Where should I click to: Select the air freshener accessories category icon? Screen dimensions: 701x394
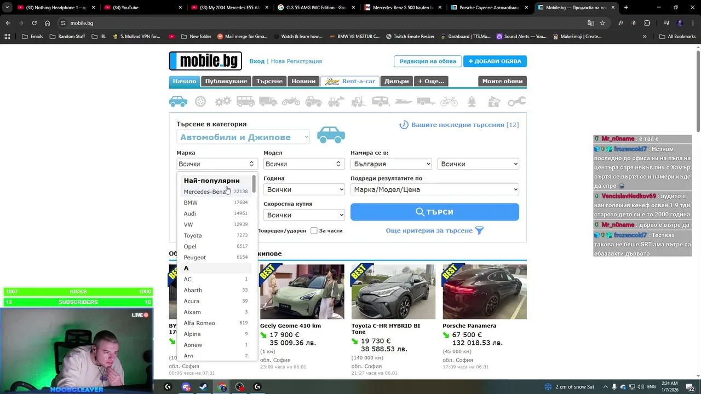tap(472, 101)
